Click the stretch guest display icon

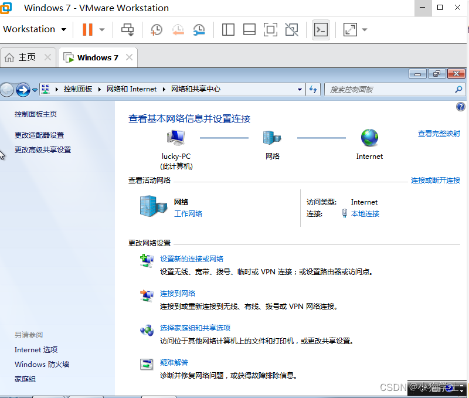coord(350,30)
